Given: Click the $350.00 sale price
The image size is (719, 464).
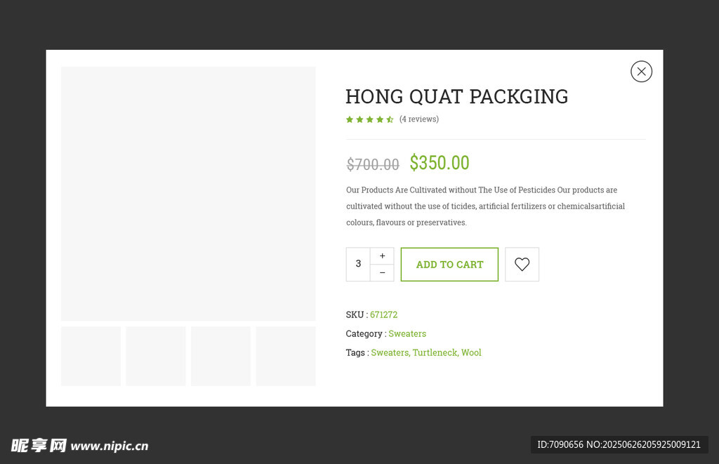Looking at the screenshot, I should coord(440,163).
